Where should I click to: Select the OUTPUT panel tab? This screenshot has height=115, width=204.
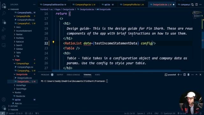(x=60, y=75)
